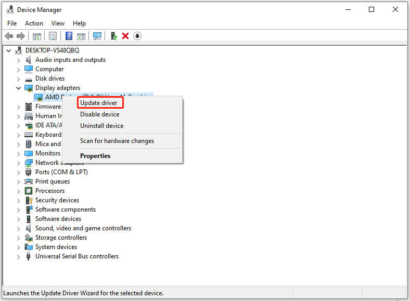Maximize the Device Manager window
This screenshot has width=410, height=301.
coord(371,10)
